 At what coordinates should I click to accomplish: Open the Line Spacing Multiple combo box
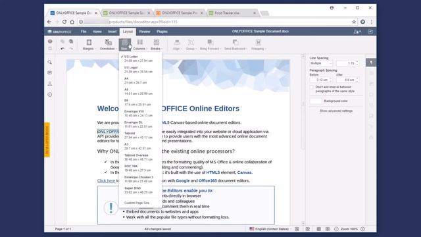(x=321, y=63)
